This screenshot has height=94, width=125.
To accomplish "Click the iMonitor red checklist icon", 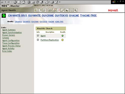I will [x=58, y=10].
